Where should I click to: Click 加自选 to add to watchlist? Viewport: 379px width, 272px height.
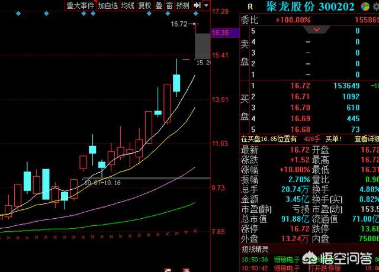[x=108, y=5]
